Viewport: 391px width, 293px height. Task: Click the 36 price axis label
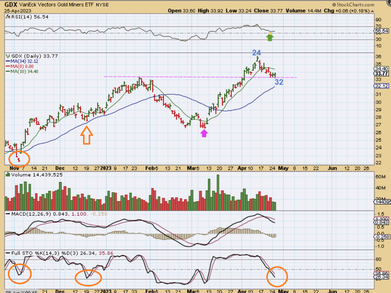click(x=379, y=57)
